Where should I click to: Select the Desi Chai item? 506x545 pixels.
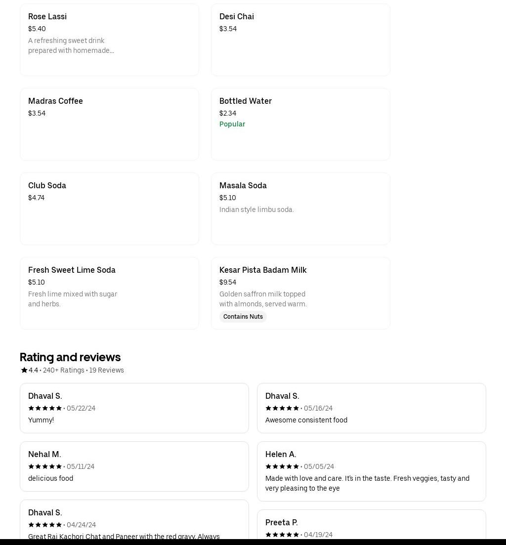click(300, 40)
